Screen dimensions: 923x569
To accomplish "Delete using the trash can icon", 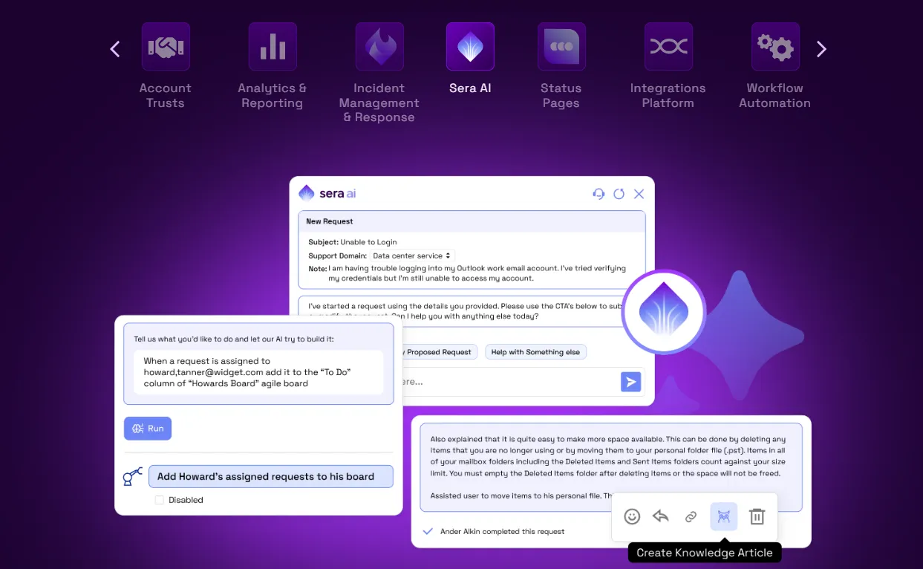I will coord(757,517).
